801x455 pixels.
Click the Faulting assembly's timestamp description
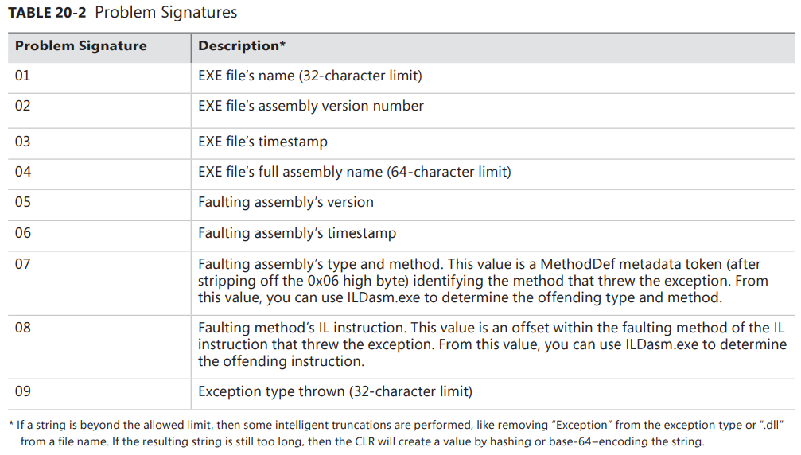click(x=297, y=233)
